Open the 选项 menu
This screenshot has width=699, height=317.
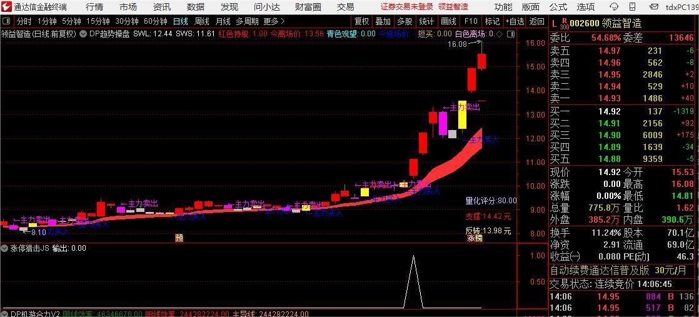point(585,7)
